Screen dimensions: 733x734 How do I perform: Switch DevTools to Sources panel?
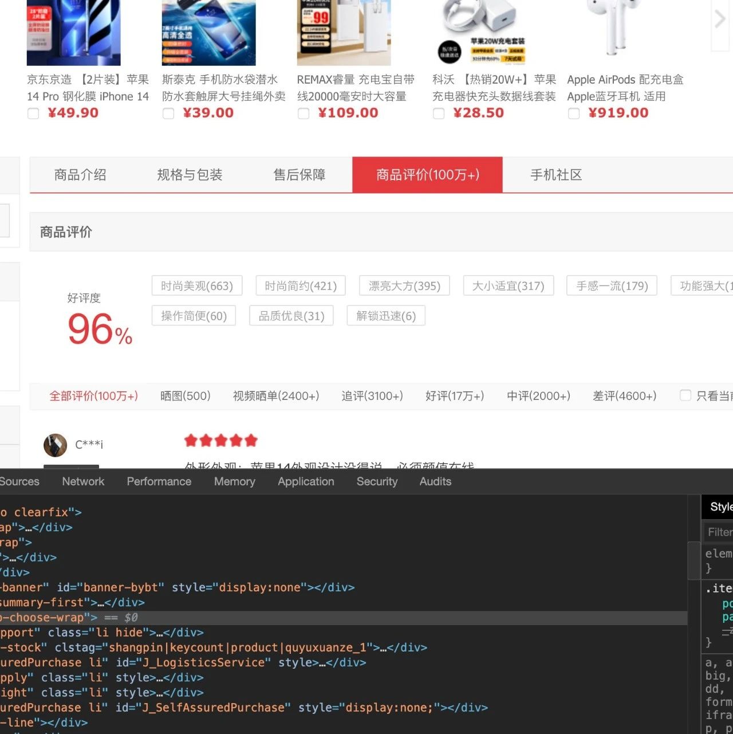(x=19, y=481)
